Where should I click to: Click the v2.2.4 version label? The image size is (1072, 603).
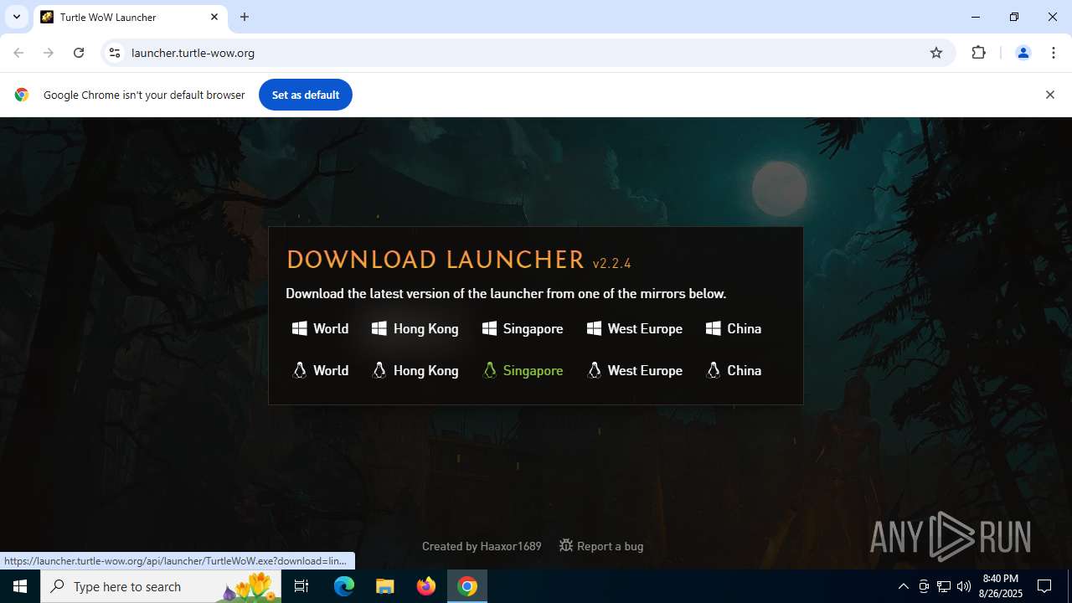(611, 263)
